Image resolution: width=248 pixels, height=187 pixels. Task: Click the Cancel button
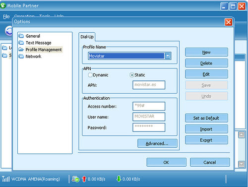point(210,162)
